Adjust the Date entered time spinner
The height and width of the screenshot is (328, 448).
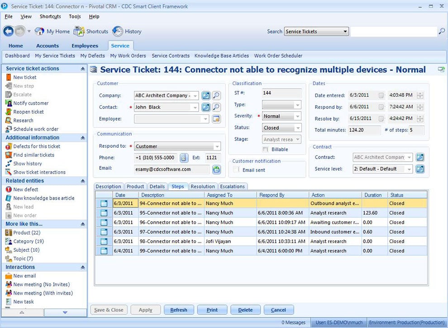(x=420, y=95)
